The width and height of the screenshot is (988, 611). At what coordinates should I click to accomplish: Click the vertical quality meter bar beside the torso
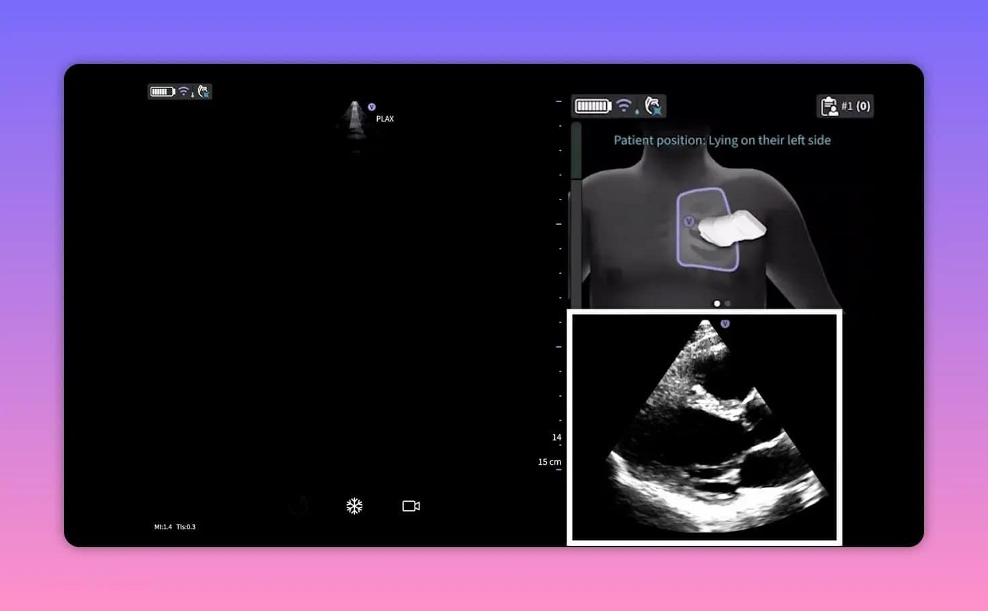click(576, 215)
